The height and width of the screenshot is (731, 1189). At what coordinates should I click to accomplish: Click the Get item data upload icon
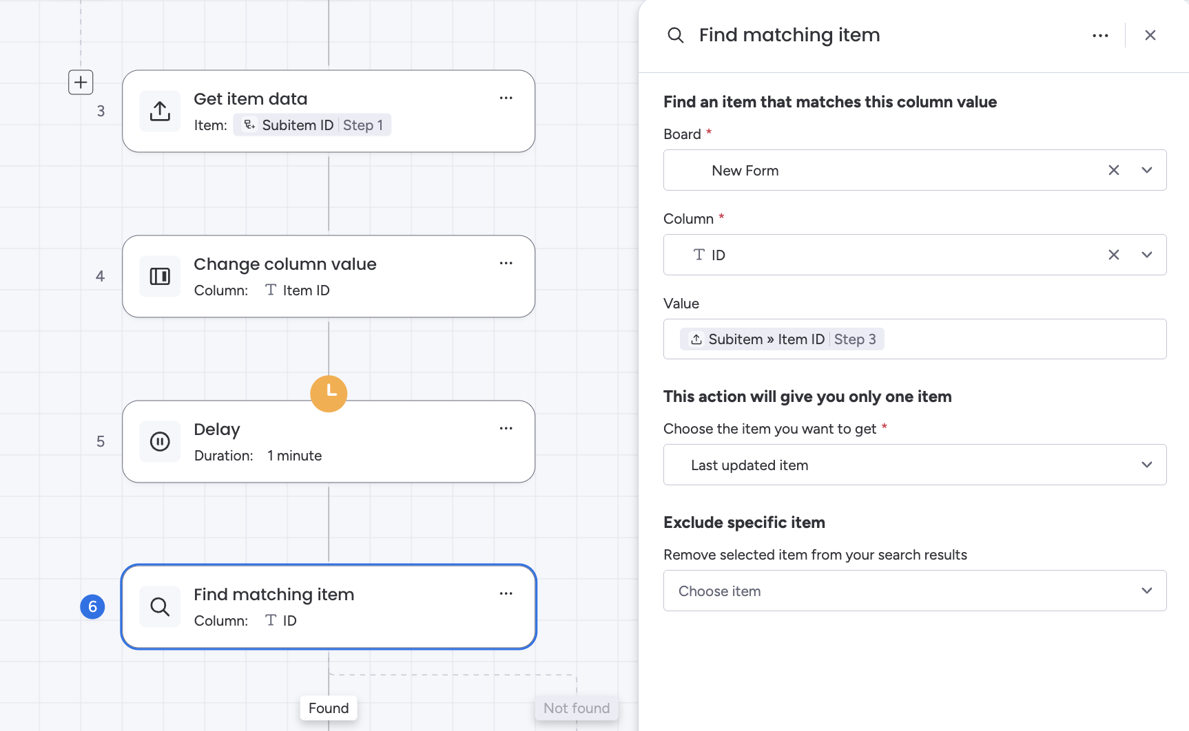(160, 111)
